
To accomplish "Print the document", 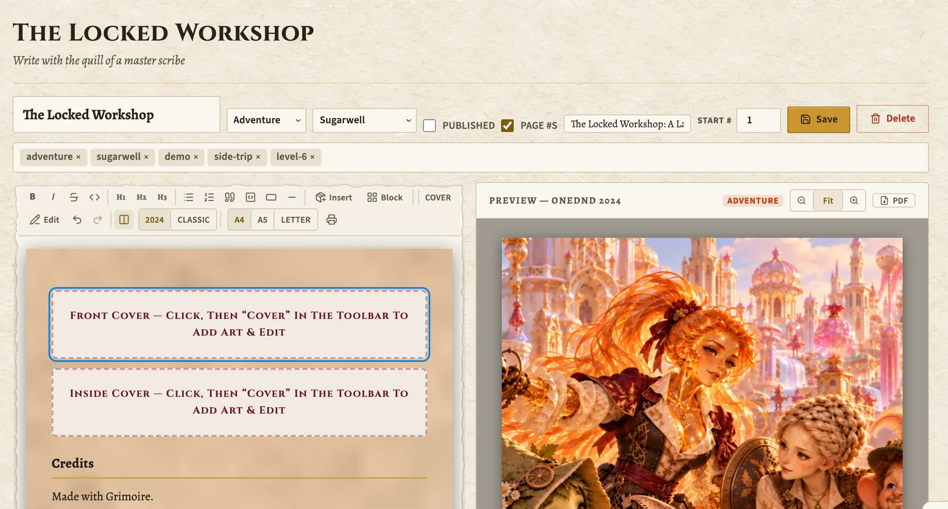I will [x=332, y=220].
